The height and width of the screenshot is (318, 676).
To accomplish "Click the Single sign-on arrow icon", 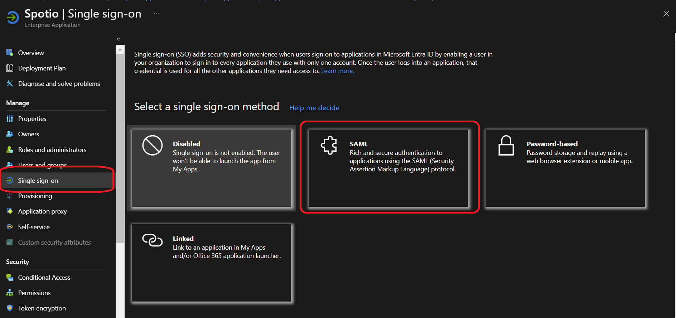I will 10,180.
